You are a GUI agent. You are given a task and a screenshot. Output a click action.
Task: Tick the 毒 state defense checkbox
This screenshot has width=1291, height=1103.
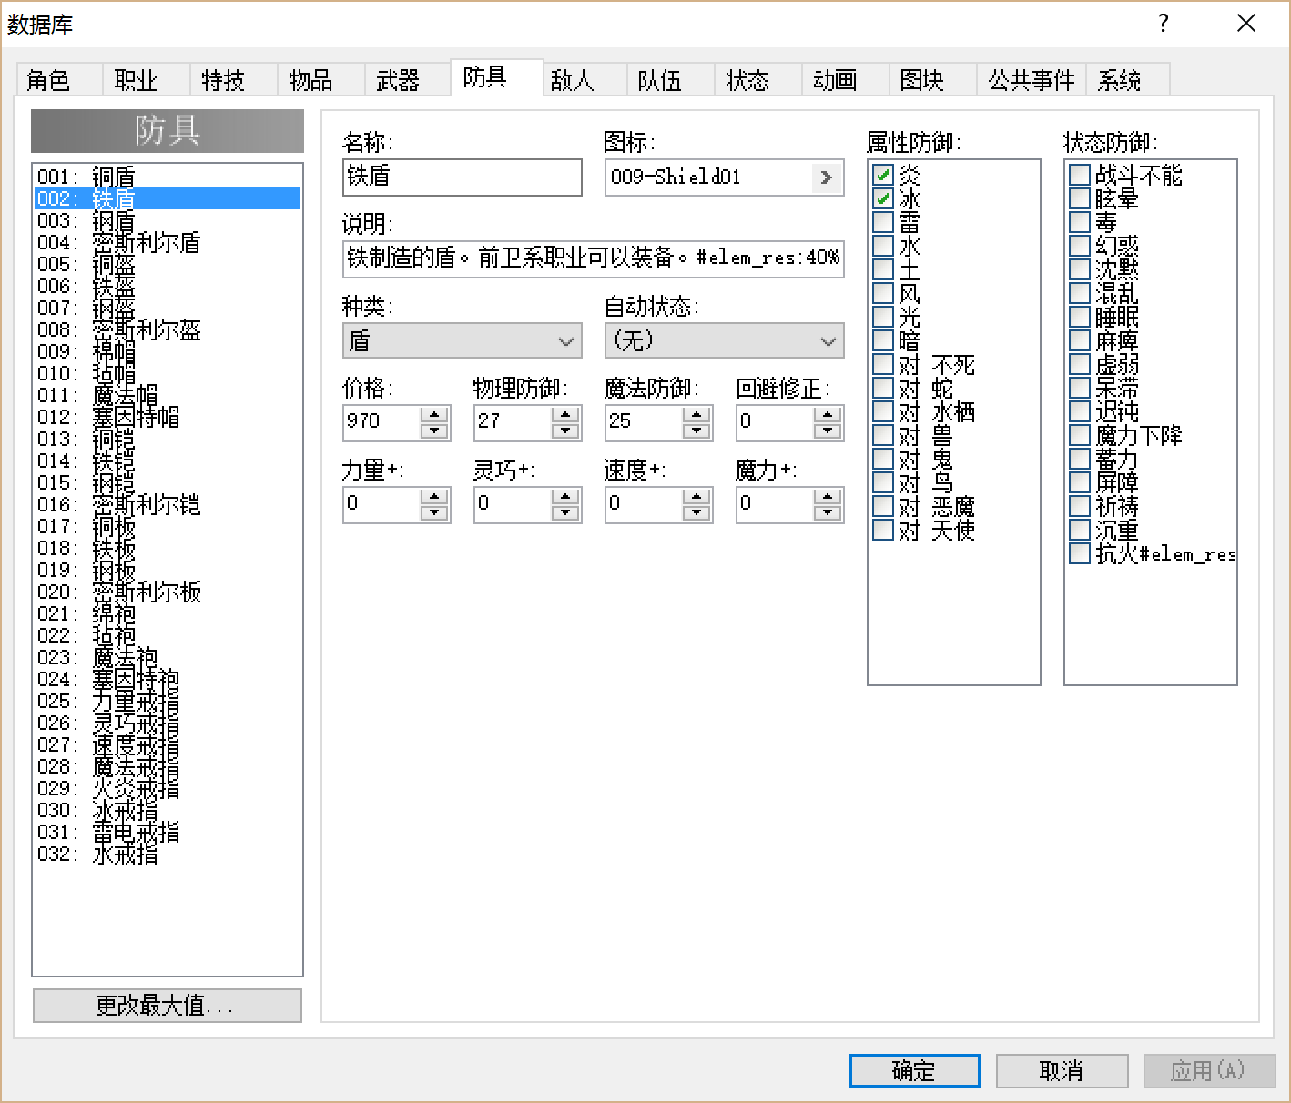point(1080,221)
